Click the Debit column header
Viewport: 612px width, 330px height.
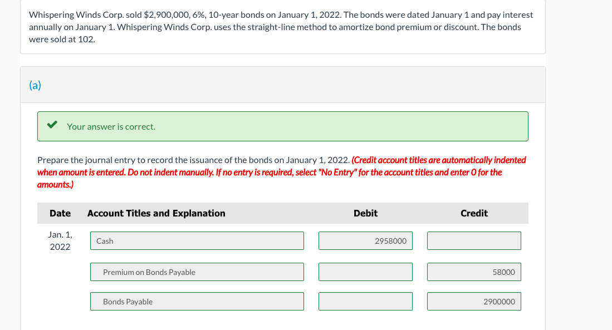365,213
